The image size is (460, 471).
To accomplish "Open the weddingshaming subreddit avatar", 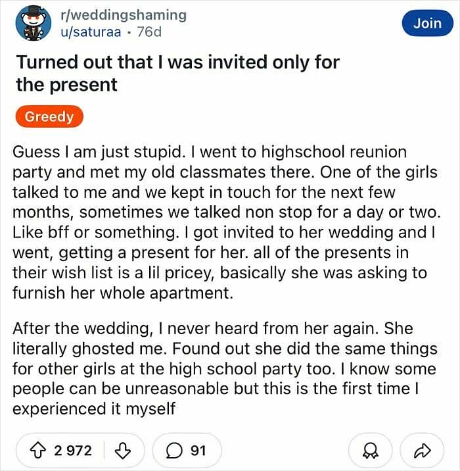I will pos(34,23).
